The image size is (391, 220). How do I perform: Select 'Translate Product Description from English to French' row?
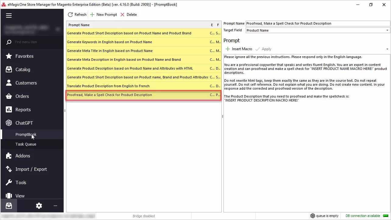point(144,86)
